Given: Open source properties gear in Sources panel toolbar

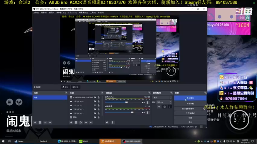Looking at the screenshot, I should click(81, 122).
